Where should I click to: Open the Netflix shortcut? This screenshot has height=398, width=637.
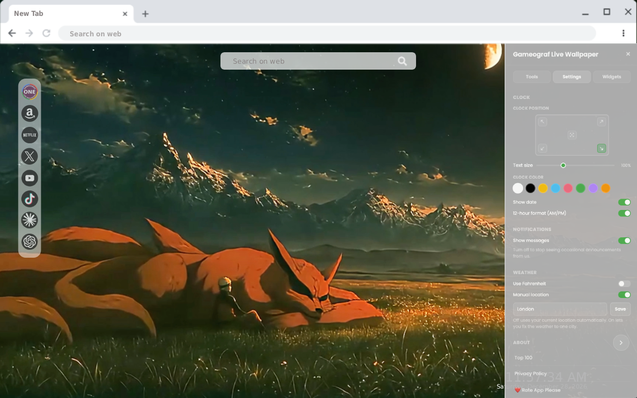[30, 135]
